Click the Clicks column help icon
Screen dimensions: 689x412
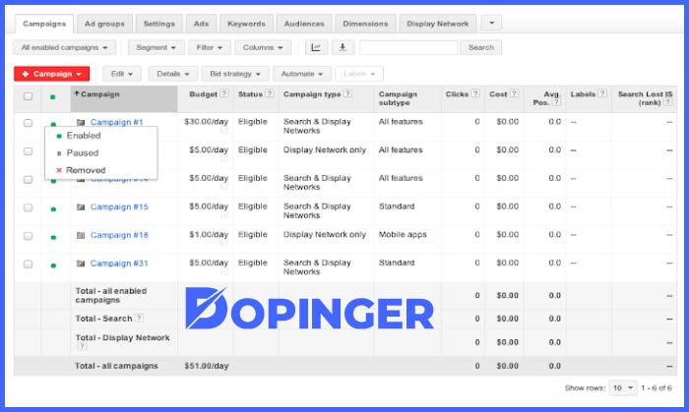click(x=475, y=93)
